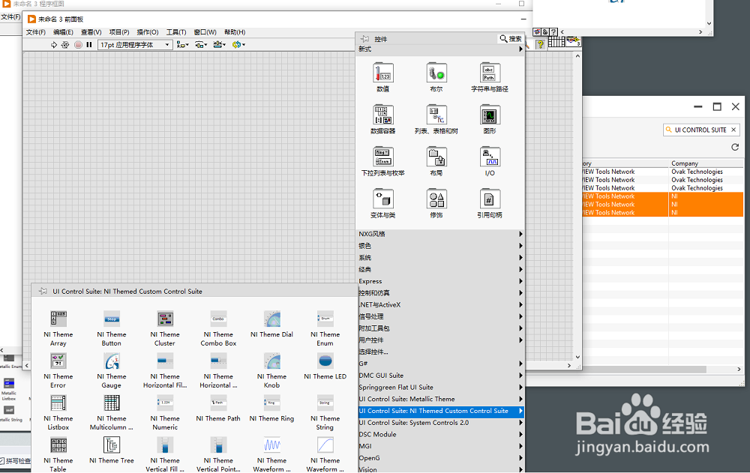Open the 帮助(H) menu
The height and width of the screenshot is (473, 750).
point(234,32)
